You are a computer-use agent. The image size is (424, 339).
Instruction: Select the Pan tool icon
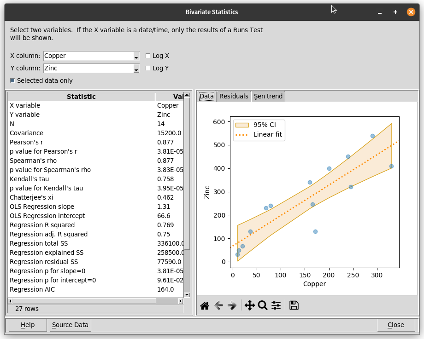coord(249,305)
